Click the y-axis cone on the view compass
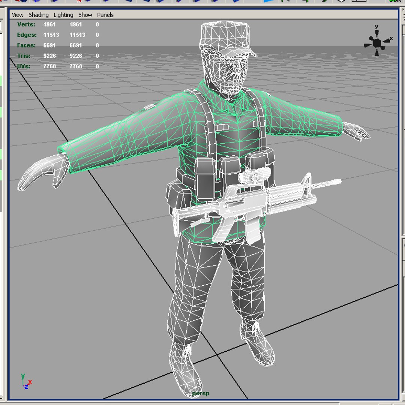Viewport: 405px width, 405px height. point(377,33)
